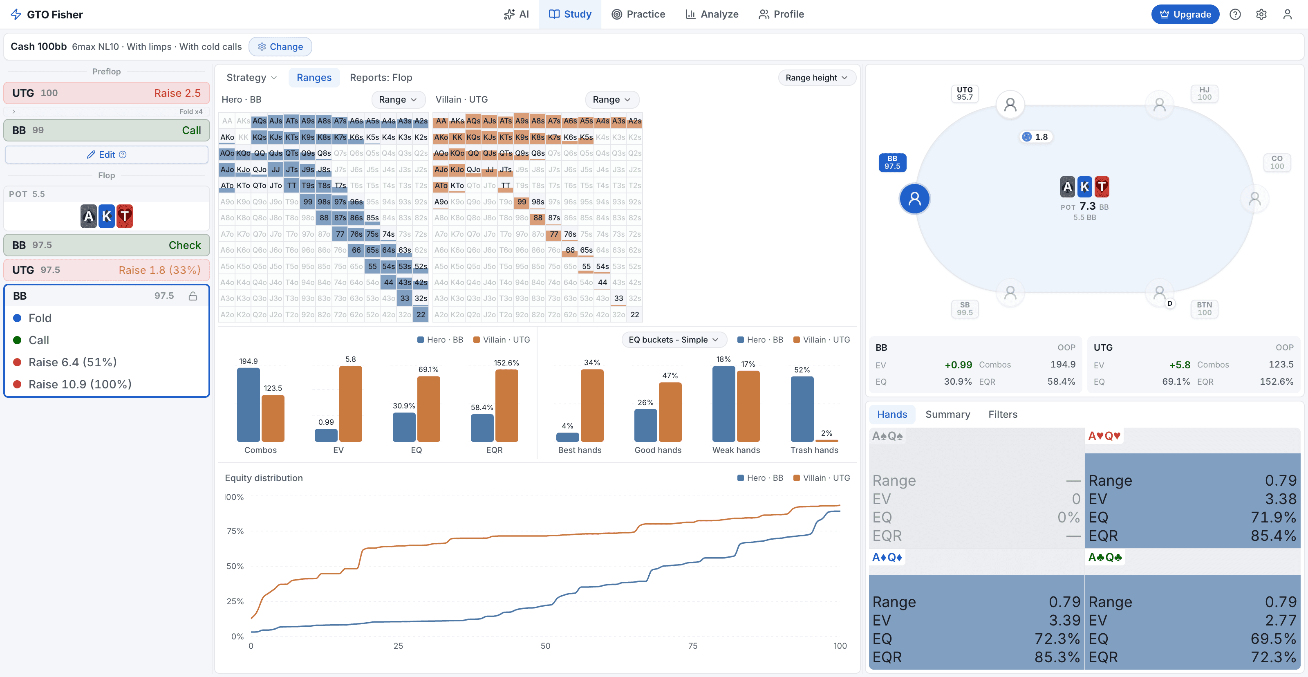Select BB Call preflop action
1308x677 pixels.
107,130
